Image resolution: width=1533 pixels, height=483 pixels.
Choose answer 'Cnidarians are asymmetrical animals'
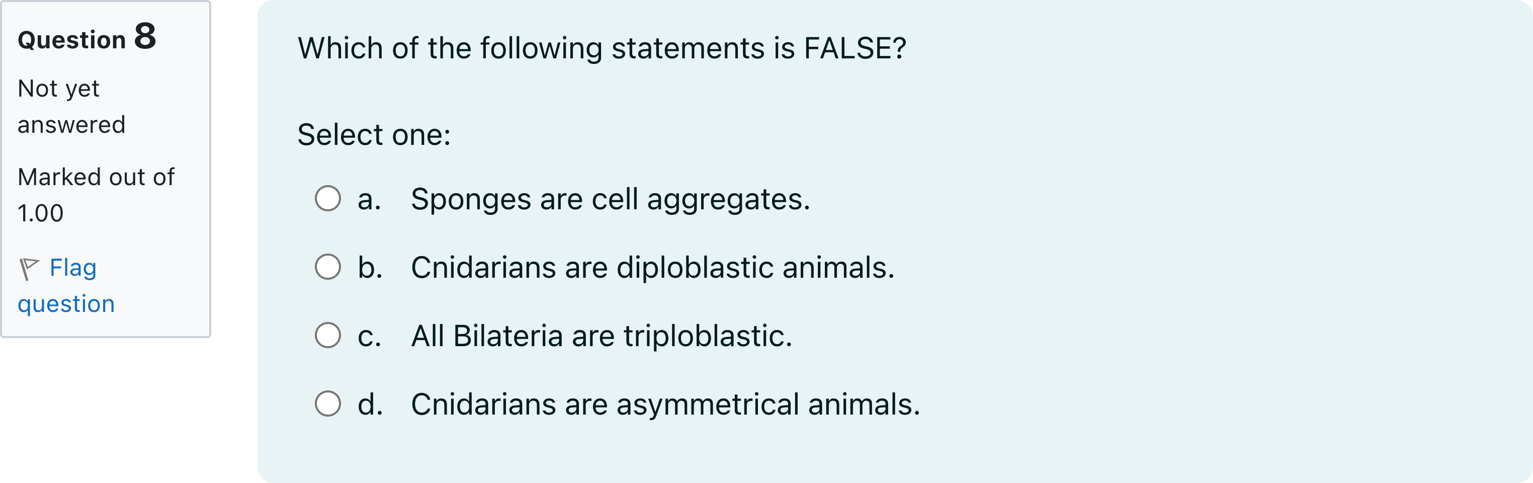coord(665,405)
